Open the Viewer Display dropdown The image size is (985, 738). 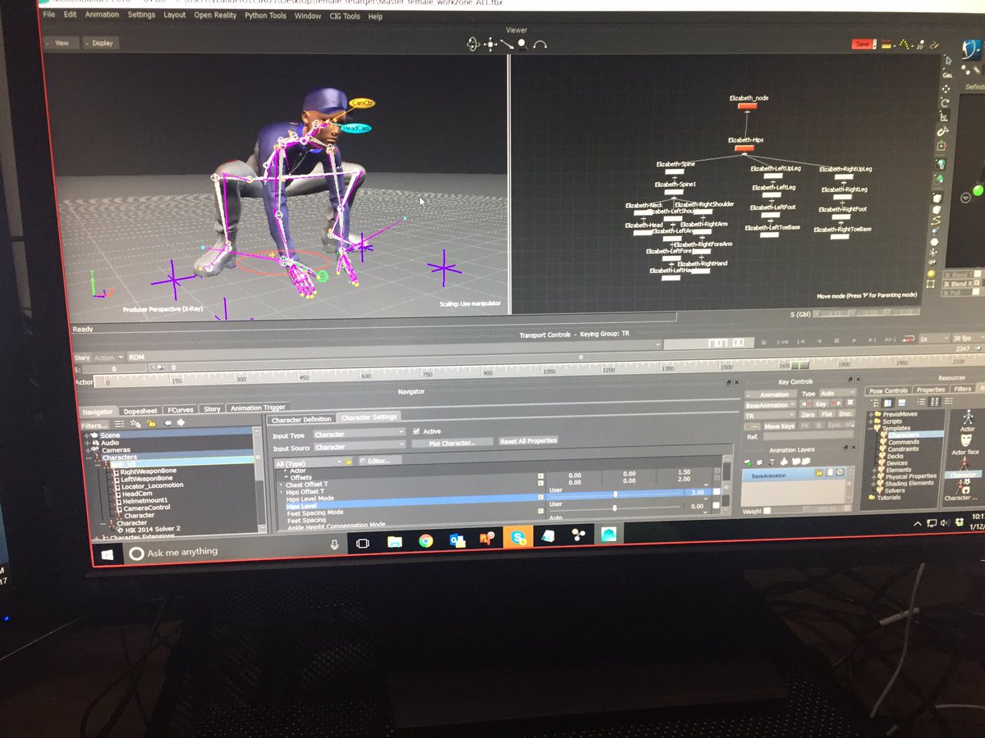[x=100, y=43]
